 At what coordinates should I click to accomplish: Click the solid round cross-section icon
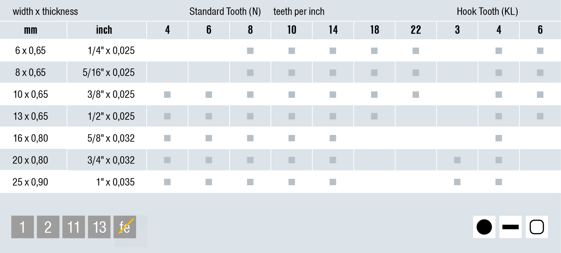click(x=484, y=227)
